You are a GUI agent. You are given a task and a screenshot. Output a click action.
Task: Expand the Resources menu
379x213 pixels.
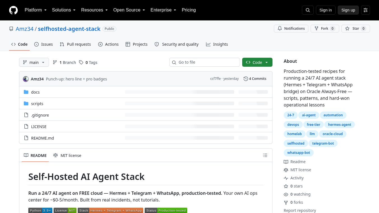[x=94, y=10]
